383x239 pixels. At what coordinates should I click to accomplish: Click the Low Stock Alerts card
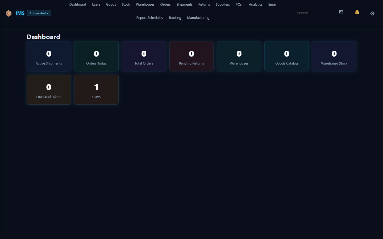tap(49, 89)
